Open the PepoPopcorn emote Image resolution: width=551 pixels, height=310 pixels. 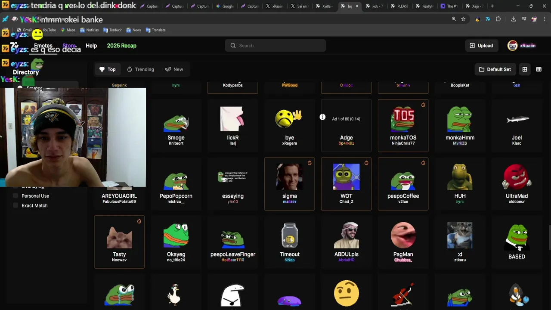176,184
